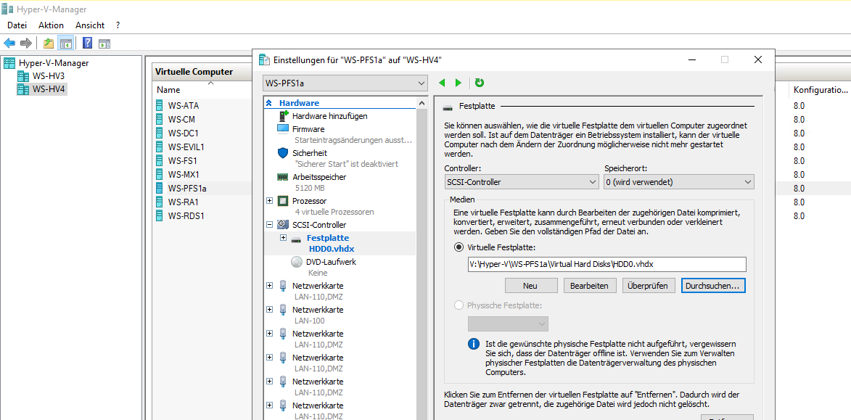This screenshot has width=851, height=420.
Task: Click the Bearbeiten button
Action: coord(589,285)
